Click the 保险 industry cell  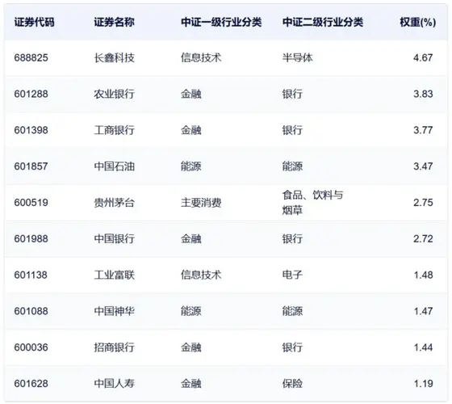(292, 384)
